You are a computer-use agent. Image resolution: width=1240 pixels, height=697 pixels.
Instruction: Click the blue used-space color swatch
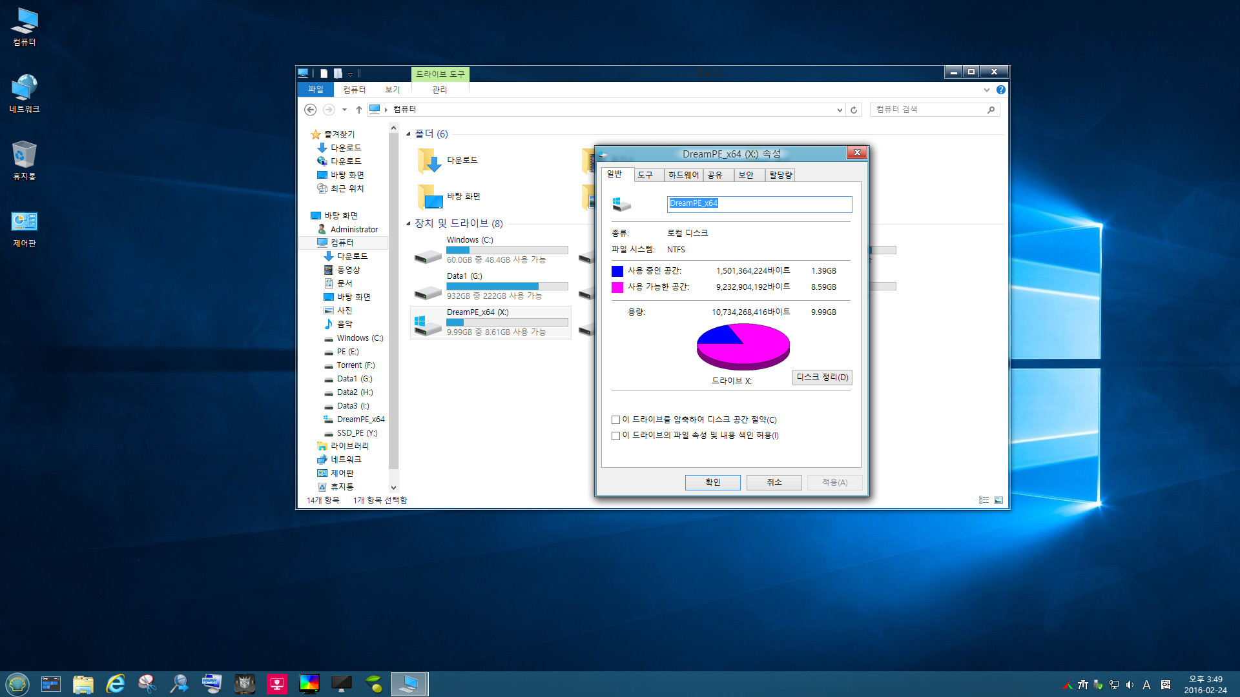click(x=617, y=271)
